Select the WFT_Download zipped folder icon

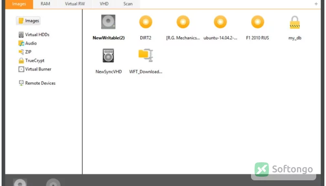click(146, 55)
